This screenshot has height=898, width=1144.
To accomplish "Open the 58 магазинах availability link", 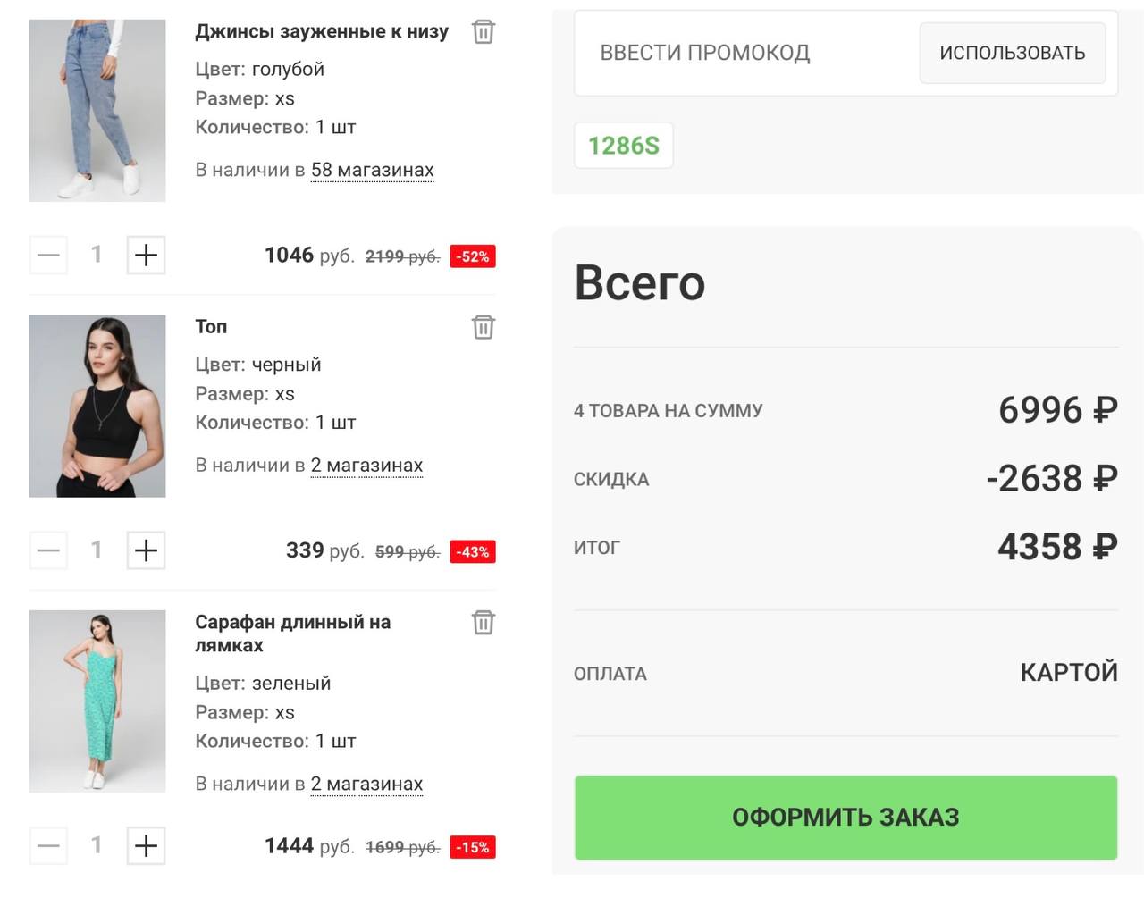I will 372,170.
